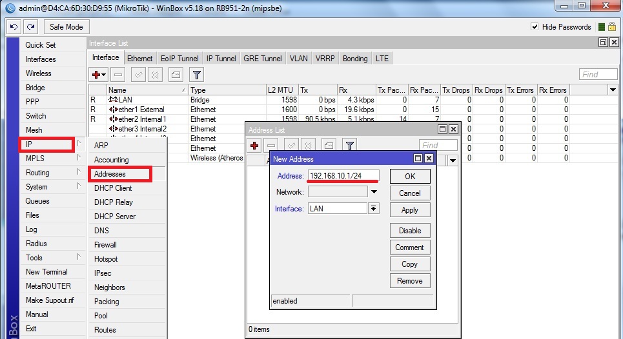Switch to the Bonding tab

[355, 58]
